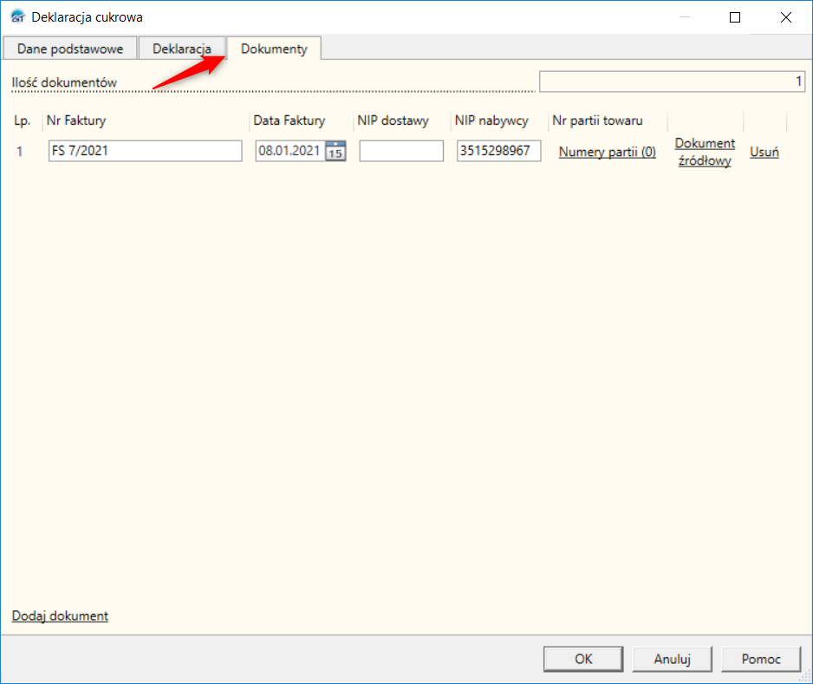This screenshot has width=813, height=684.
Task: Click the Anuluj button
Action: pos(672,659)
